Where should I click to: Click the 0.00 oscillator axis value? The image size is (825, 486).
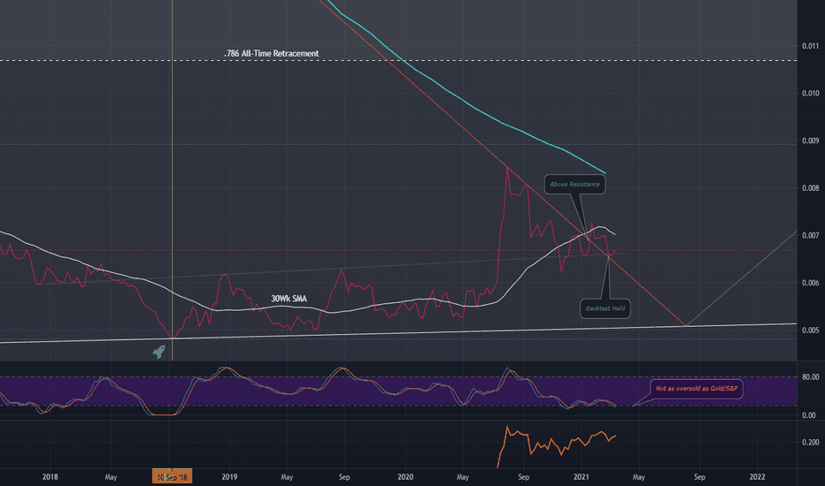coord(809,415)
